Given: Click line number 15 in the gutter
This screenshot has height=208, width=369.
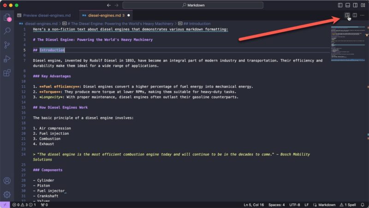Looking at the screenshot, I should (24, 107).
